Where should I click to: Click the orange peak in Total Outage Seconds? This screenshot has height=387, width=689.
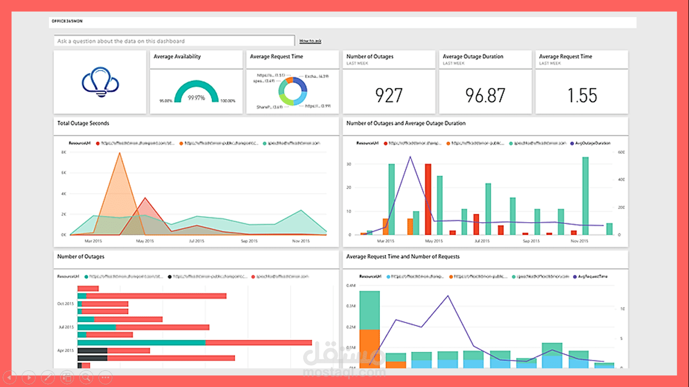click(x=120, y=153)
